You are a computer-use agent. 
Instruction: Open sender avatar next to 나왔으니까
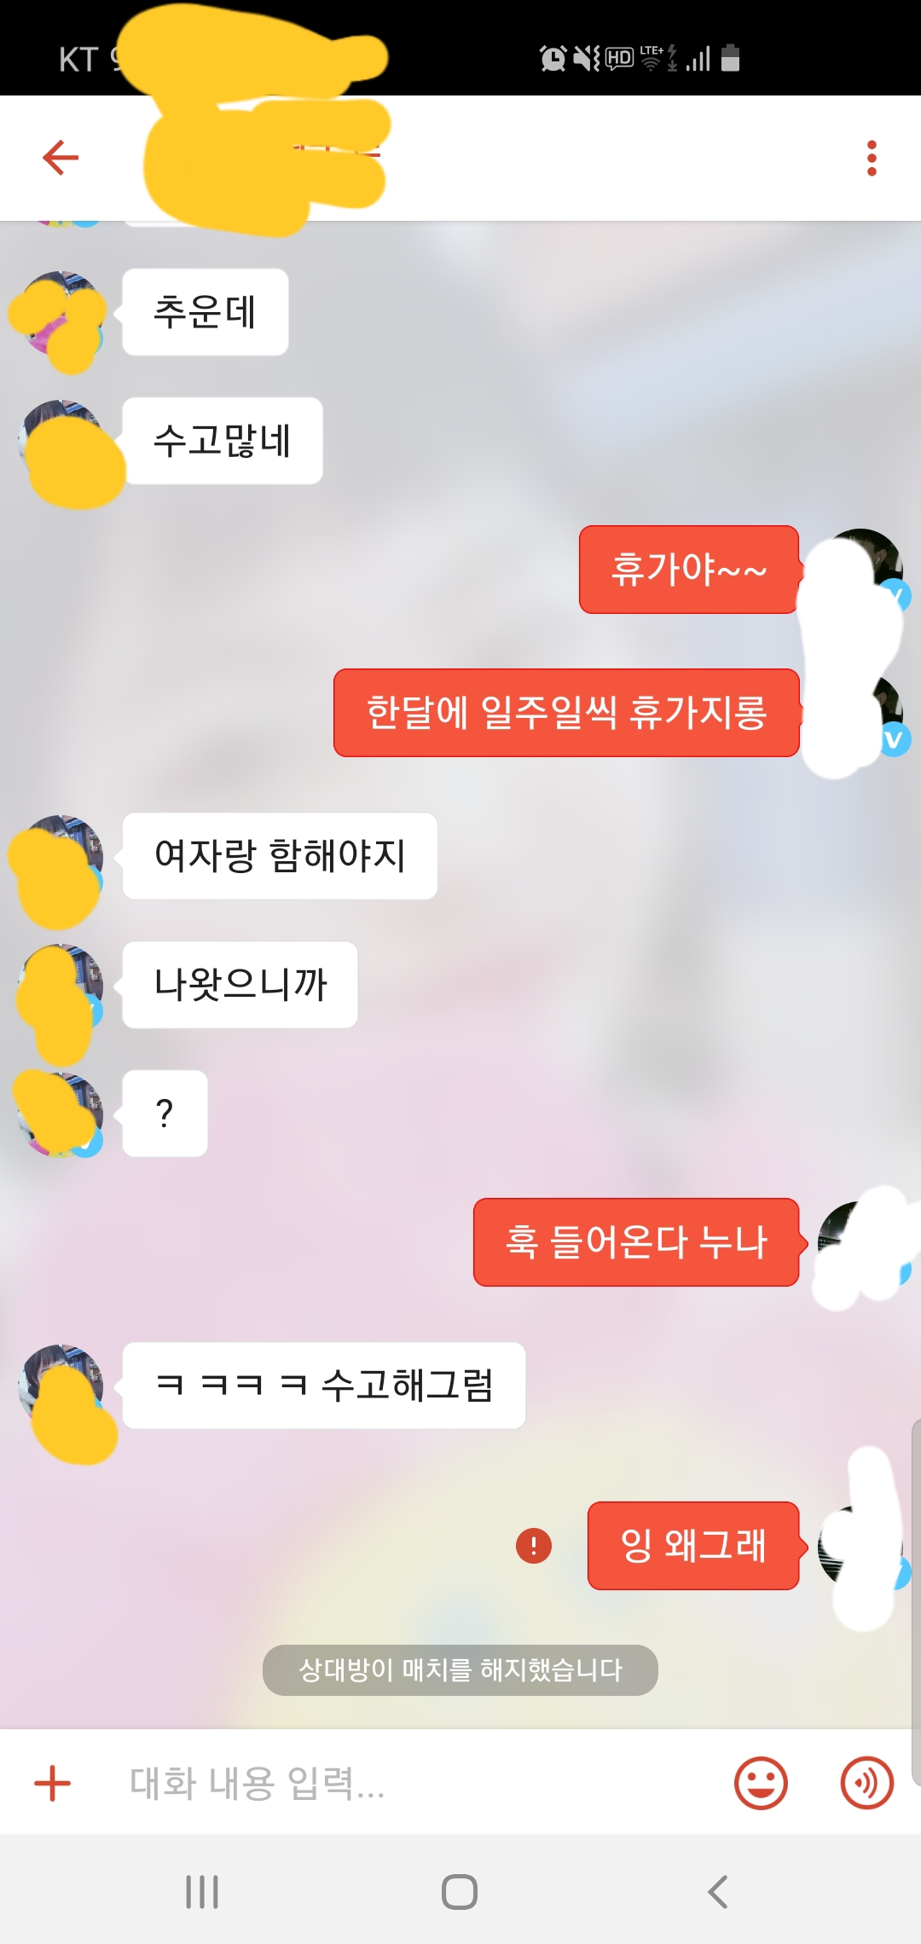click(61, 986)
